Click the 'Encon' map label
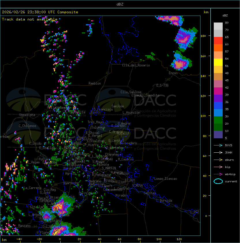This screenshot has height=243, width=240. tap(173, 73)
